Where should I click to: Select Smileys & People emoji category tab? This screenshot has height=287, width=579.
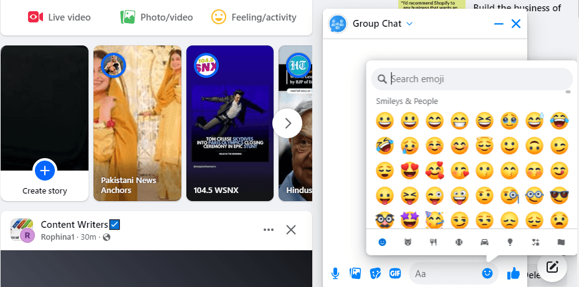click(x=382, y=242)
